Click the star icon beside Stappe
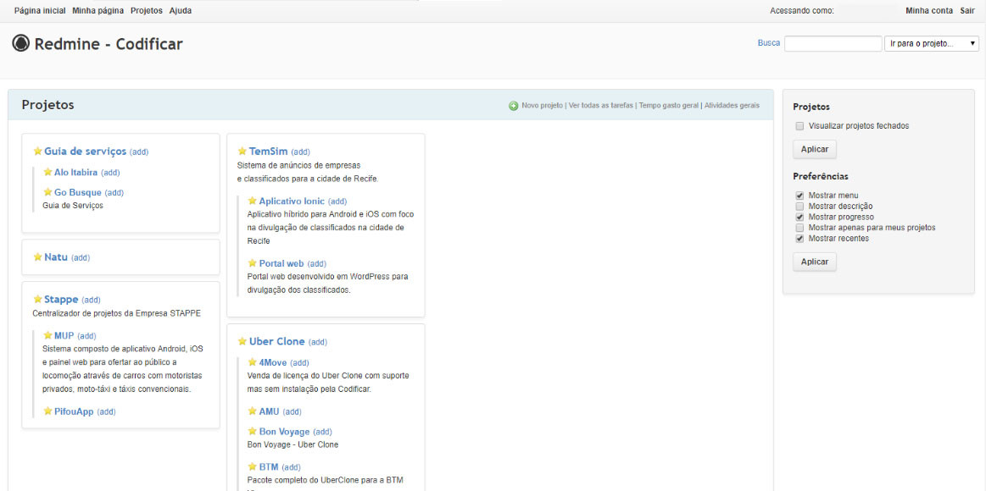The image size is (986, 491). click(x=38, y=299)
